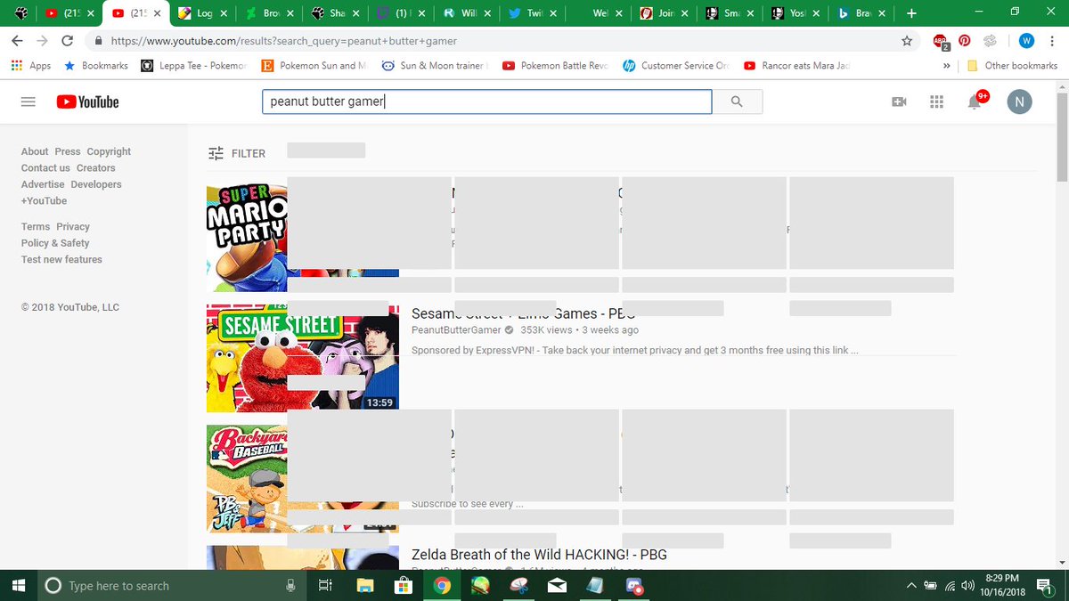Screen dimensions: 1069x601
Task: Click the About footer link
Action: 35,151
